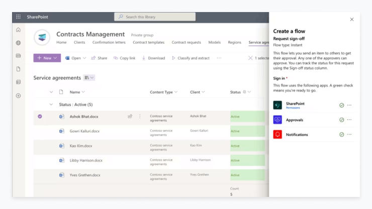This screenshot has height=209, width=372.
Task: Click the Approvals app icon
Action: click(x=277, y=120)
